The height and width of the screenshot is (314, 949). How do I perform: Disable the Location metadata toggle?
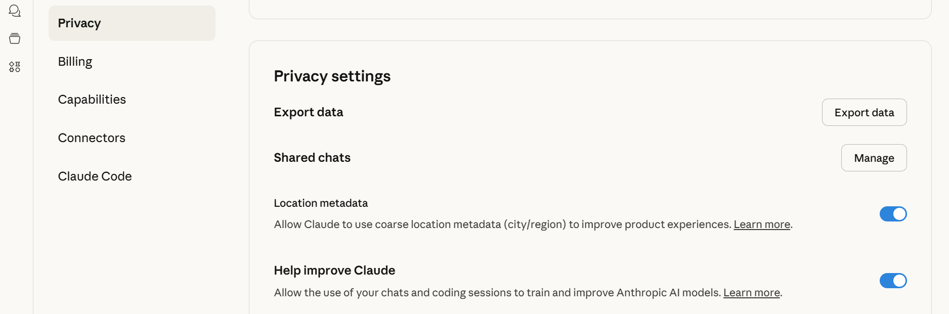click(x=893, y=213)
